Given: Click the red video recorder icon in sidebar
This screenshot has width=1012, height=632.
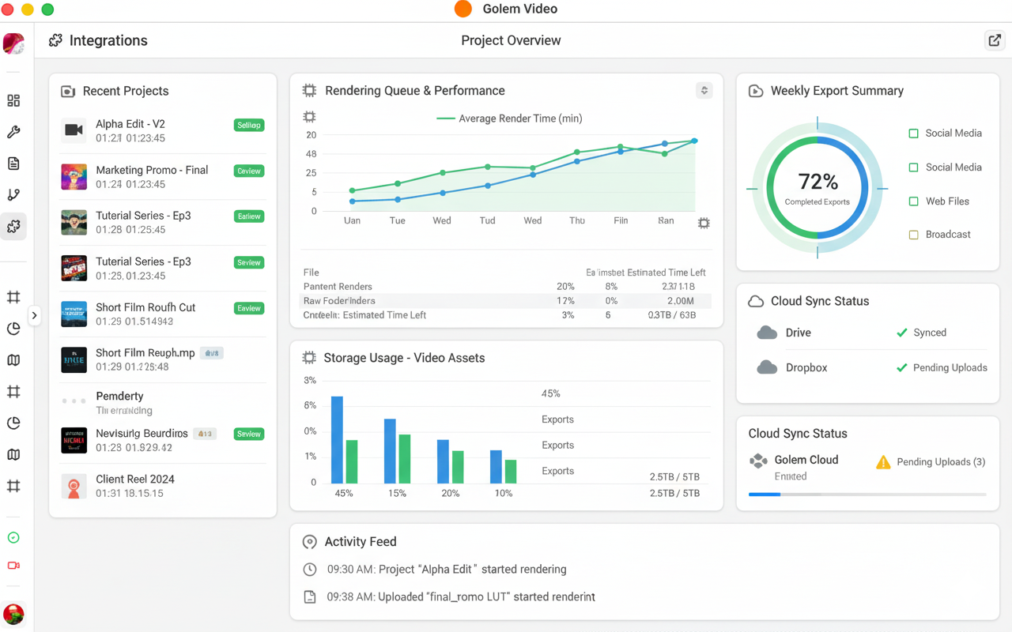Looking at the screenshot, I should click(13, 565).
